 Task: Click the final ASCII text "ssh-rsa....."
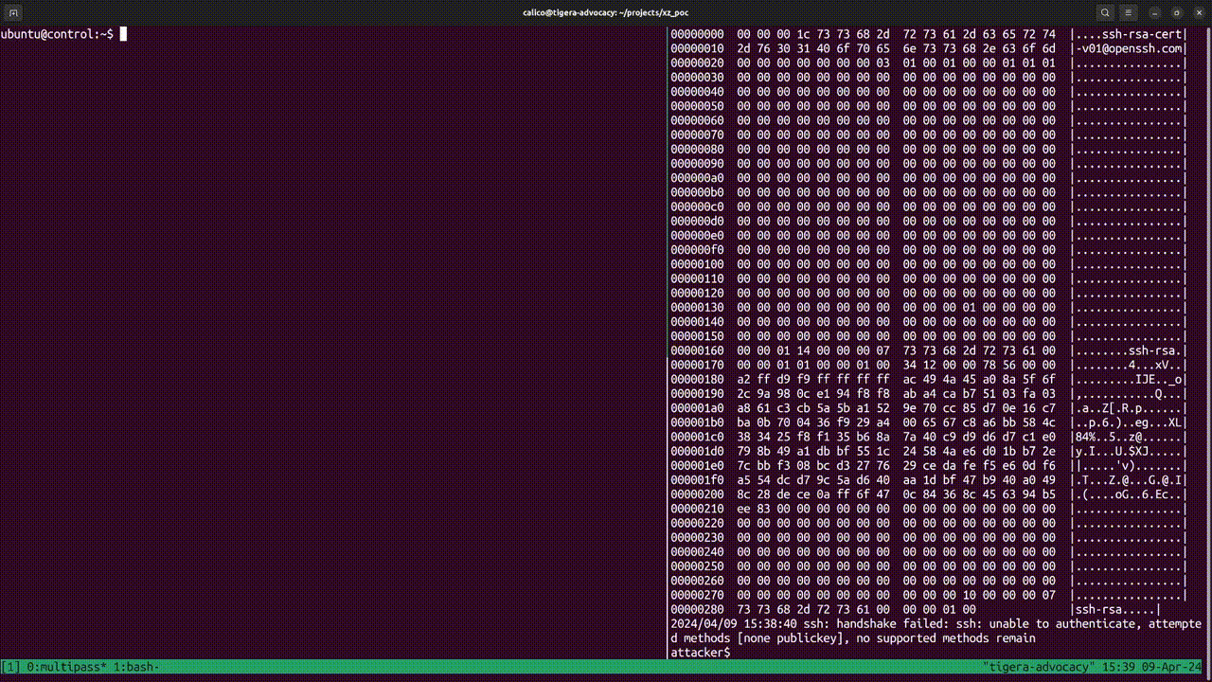(1115, 609)
